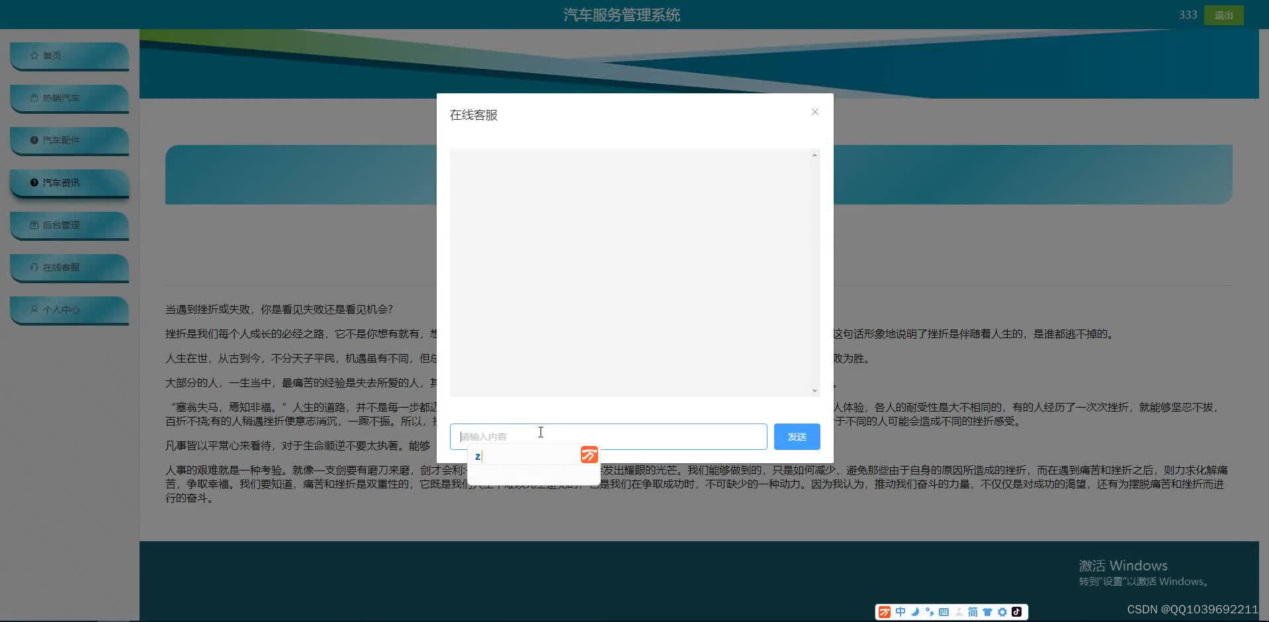Viewport: 1269px width, 622px height.
Task: Open 后台管理 from the sidebar
Action: click(69, 226)
